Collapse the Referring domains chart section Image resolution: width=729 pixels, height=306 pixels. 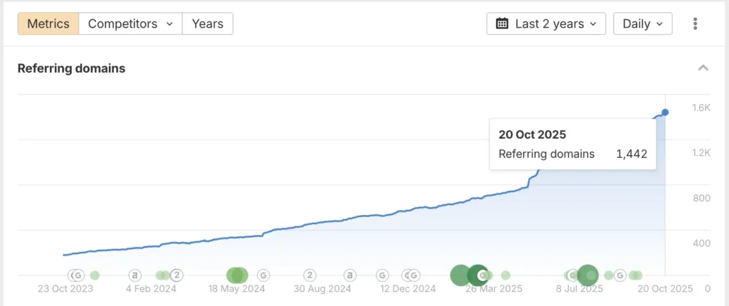coord(703,68)
